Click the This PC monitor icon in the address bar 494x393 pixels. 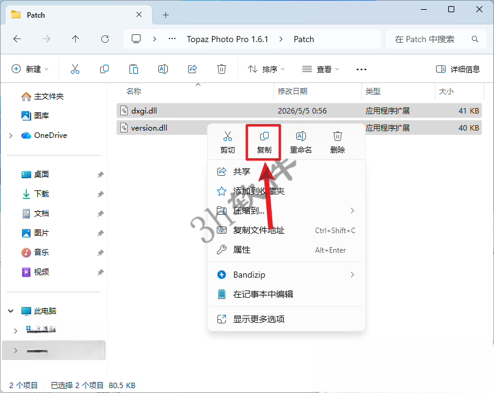coord(136,39)
